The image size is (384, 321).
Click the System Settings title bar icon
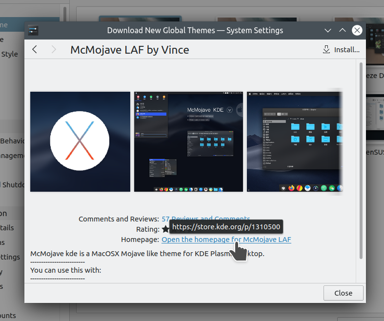33,30
